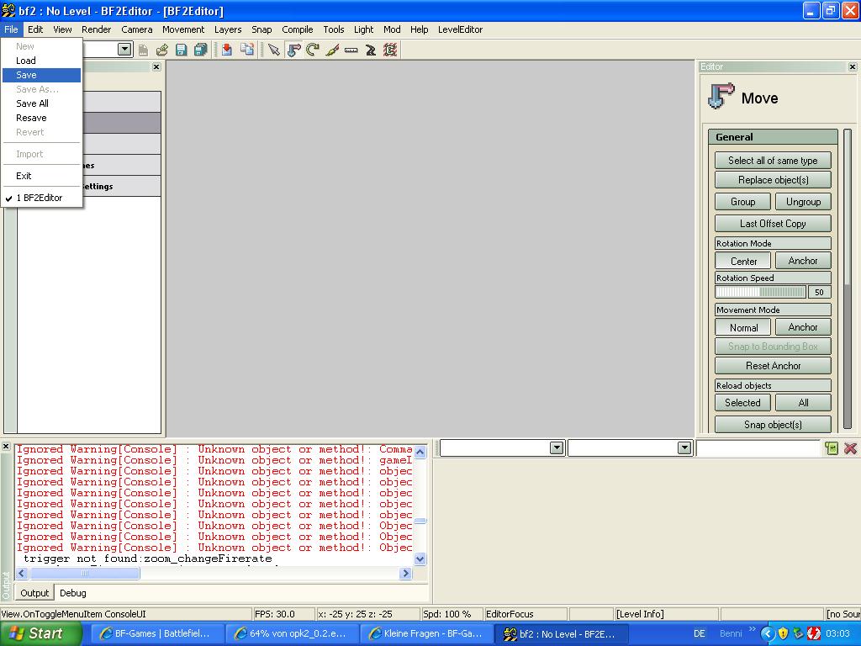Screen dimensions: 861x646
Task: Select the ruler measure tool in the toolbar
Action: [351, 50]
